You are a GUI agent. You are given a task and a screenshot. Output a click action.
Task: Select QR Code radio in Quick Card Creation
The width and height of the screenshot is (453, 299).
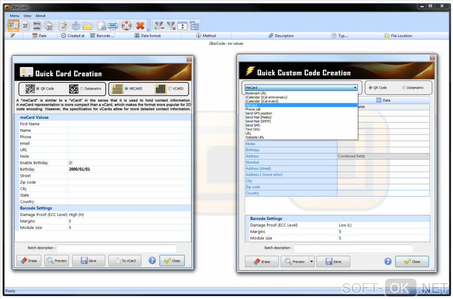(x=38, y=89)
